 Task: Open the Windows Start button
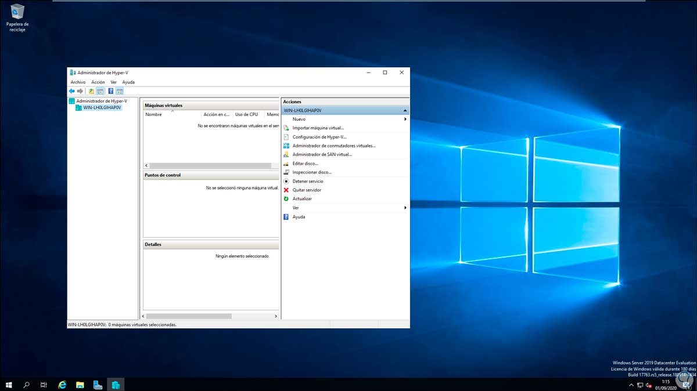pyautogui.click(x=9, y=385)
